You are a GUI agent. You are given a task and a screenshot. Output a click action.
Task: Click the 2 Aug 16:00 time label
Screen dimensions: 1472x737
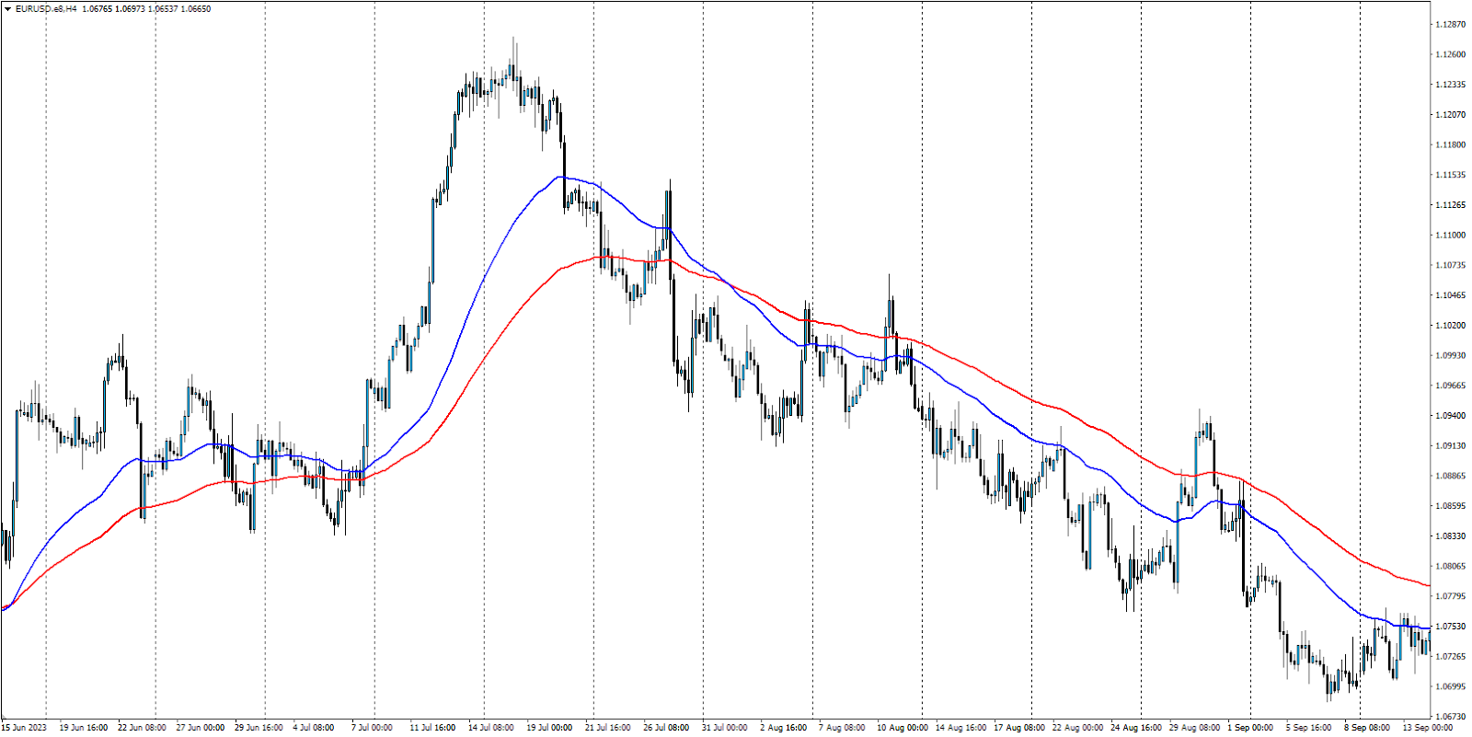(783, 728)
